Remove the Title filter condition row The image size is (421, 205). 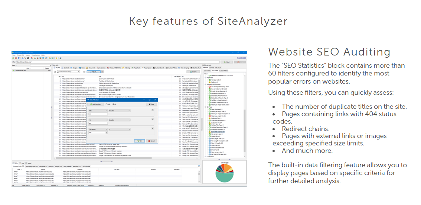pos(153,110)
